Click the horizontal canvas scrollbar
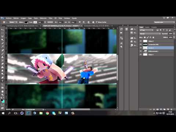The image size is (176, 132). (80, 110)
